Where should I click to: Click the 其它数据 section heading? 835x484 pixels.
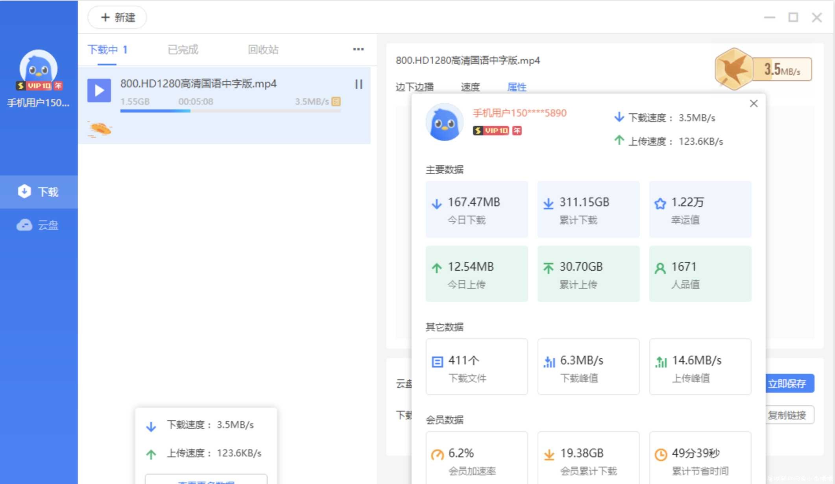coord(444,327)
